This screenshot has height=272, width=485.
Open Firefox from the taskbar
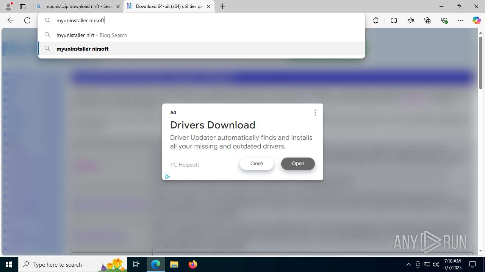(192, 264)
